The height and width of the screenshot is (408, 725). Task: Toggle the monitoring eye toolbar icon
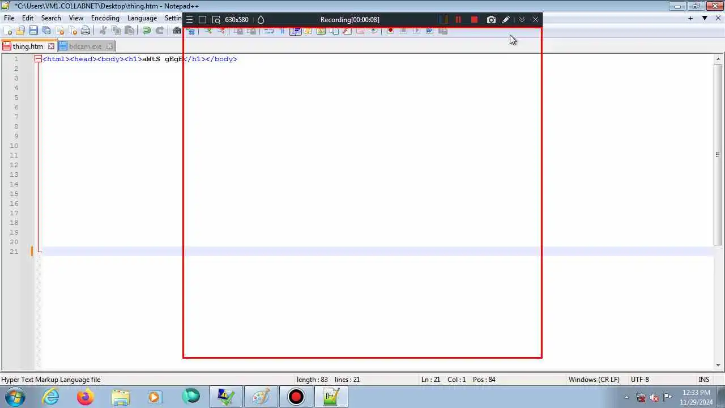click(374, 31)
